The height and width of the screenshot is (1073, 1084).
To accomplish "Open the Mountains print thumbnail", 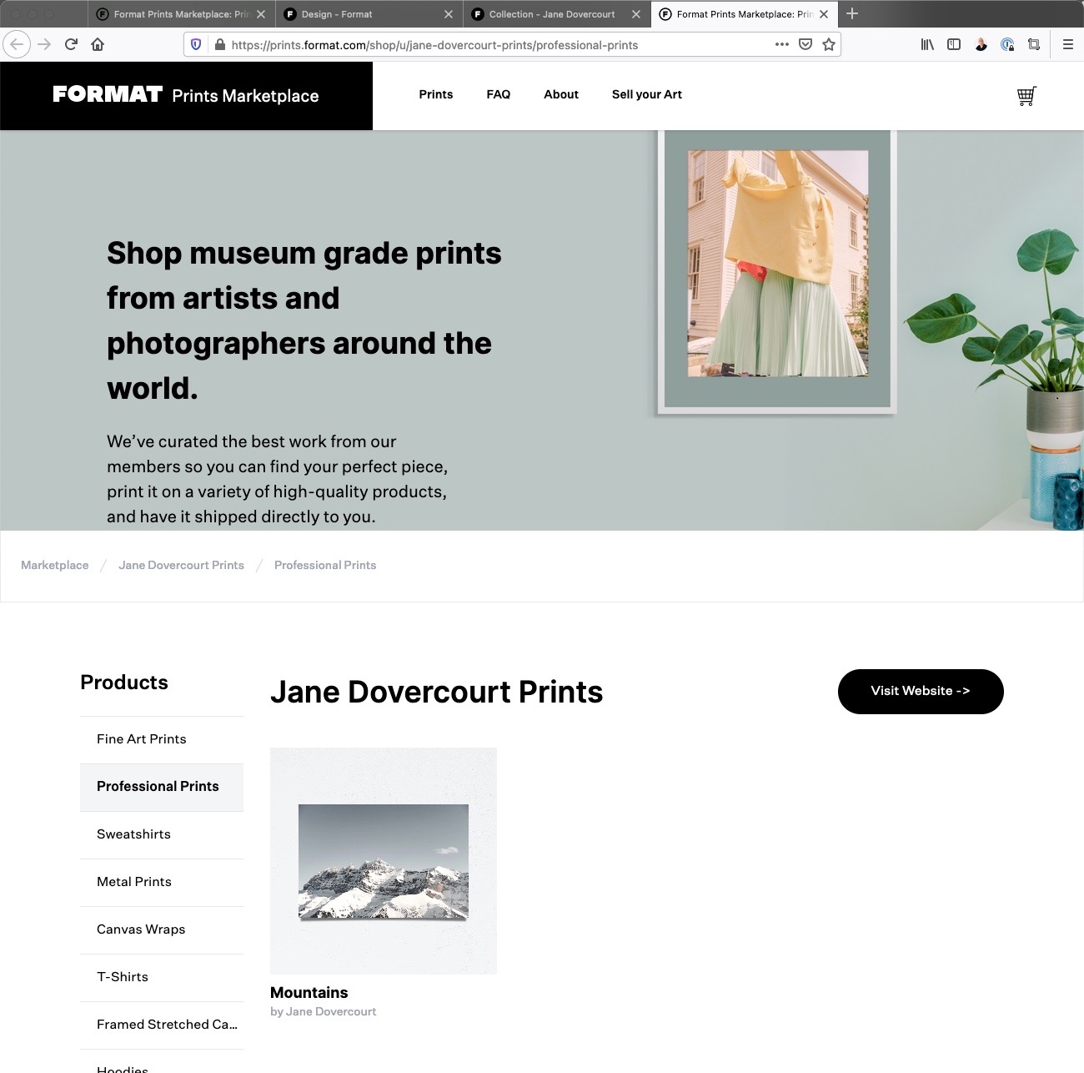I will (384, 860).
